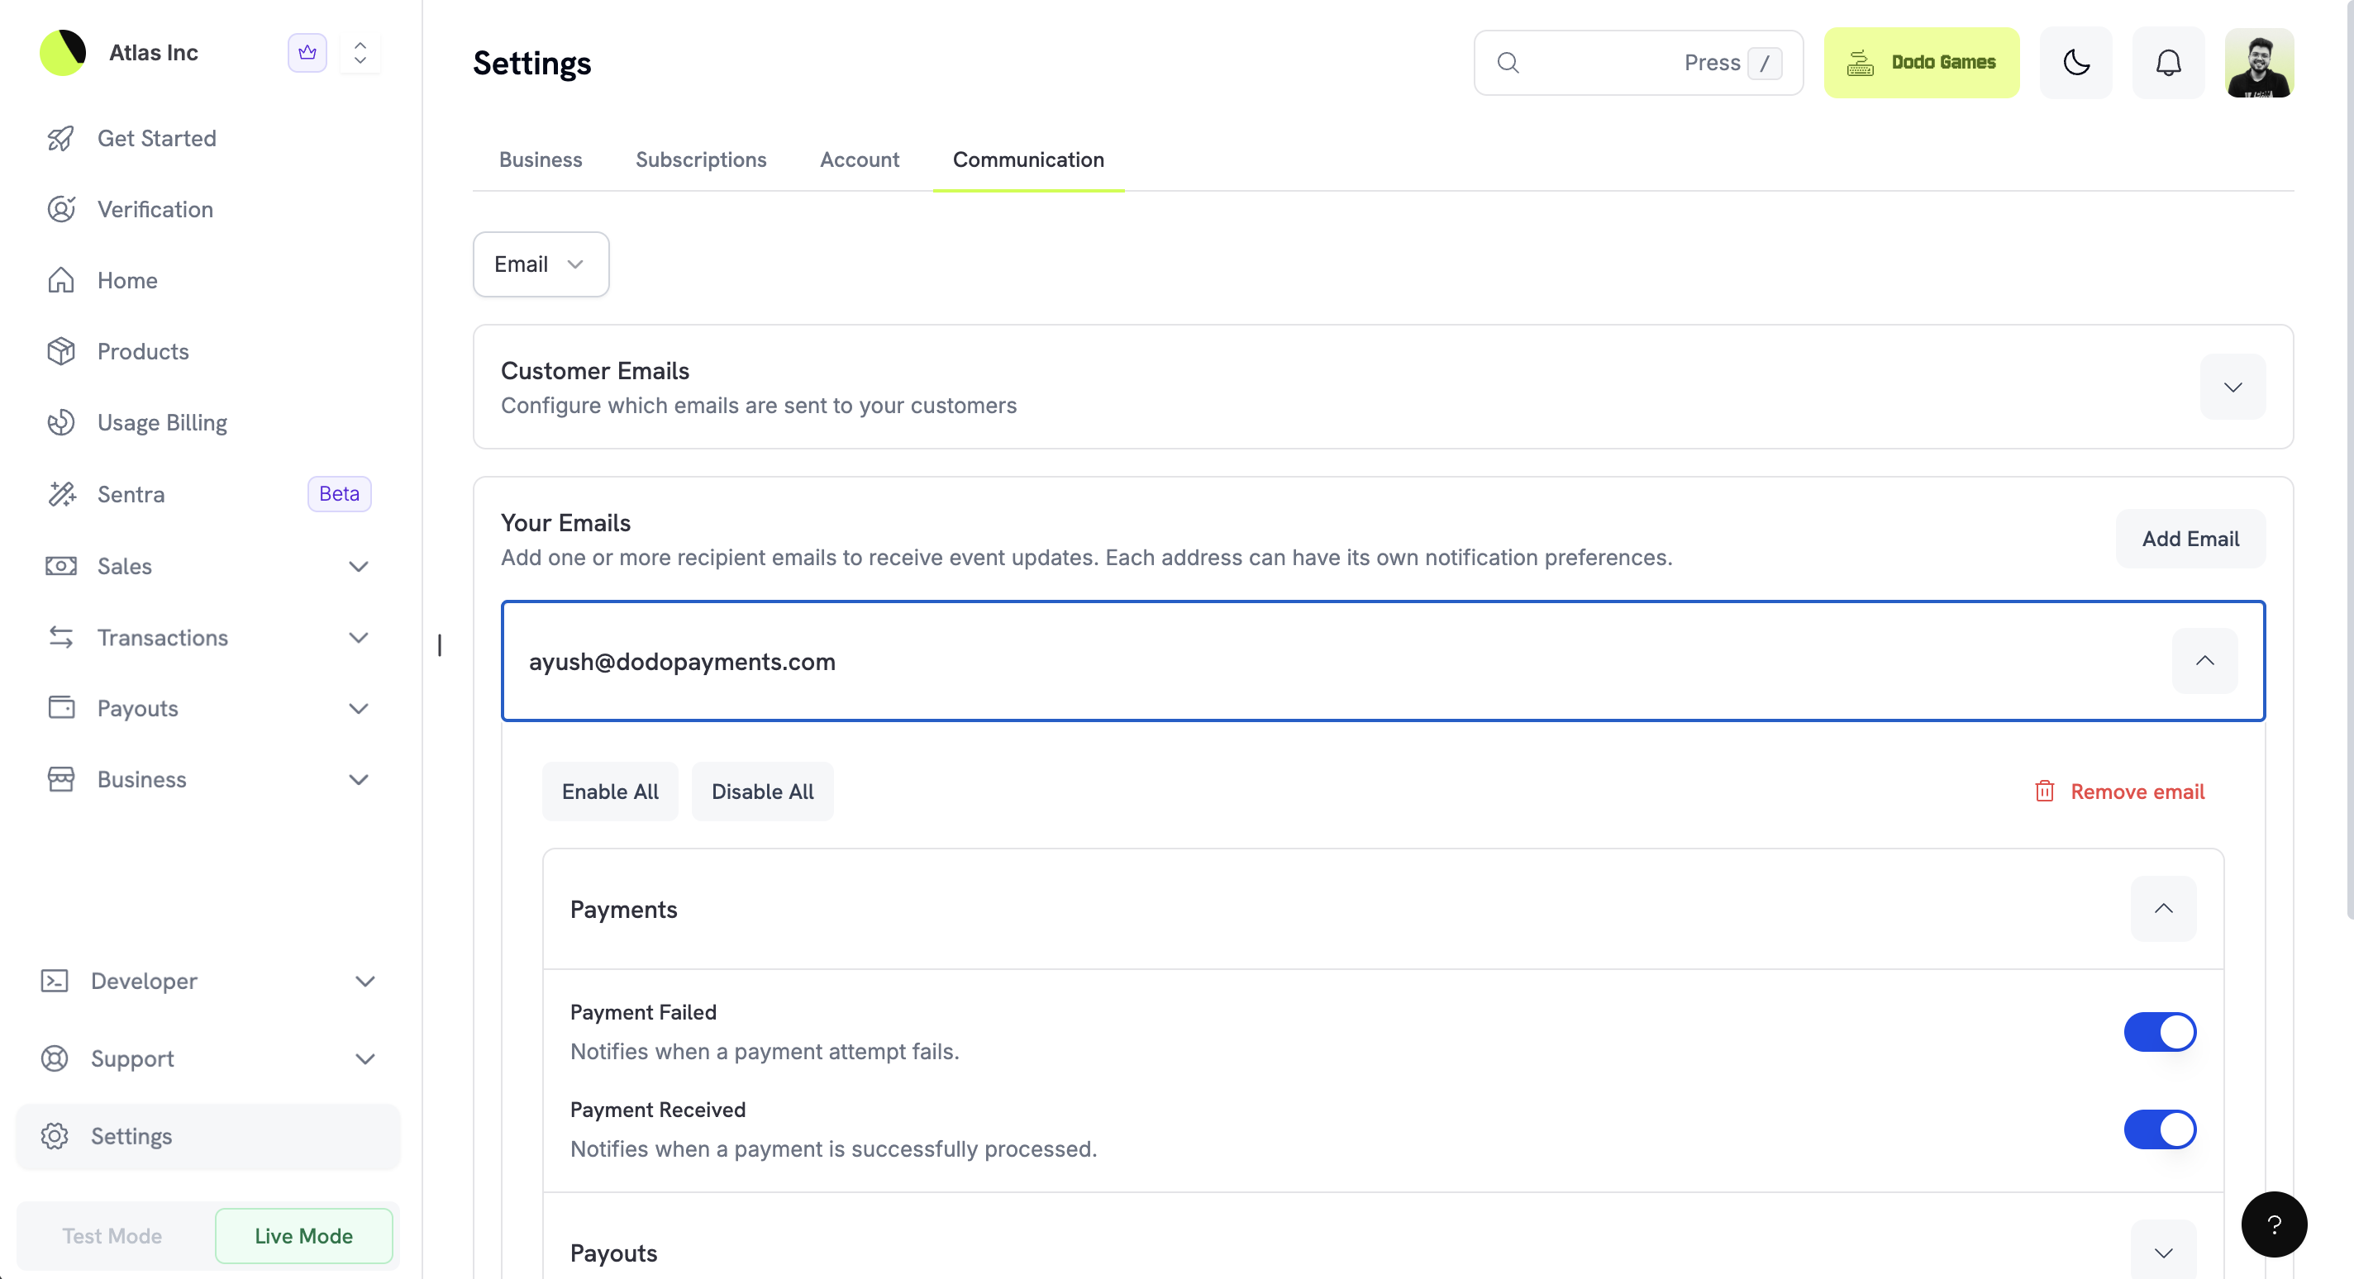Open Products from sidebar
Image resolution: width=2354 pixels, height=1279 pixels.
(142, 351)
